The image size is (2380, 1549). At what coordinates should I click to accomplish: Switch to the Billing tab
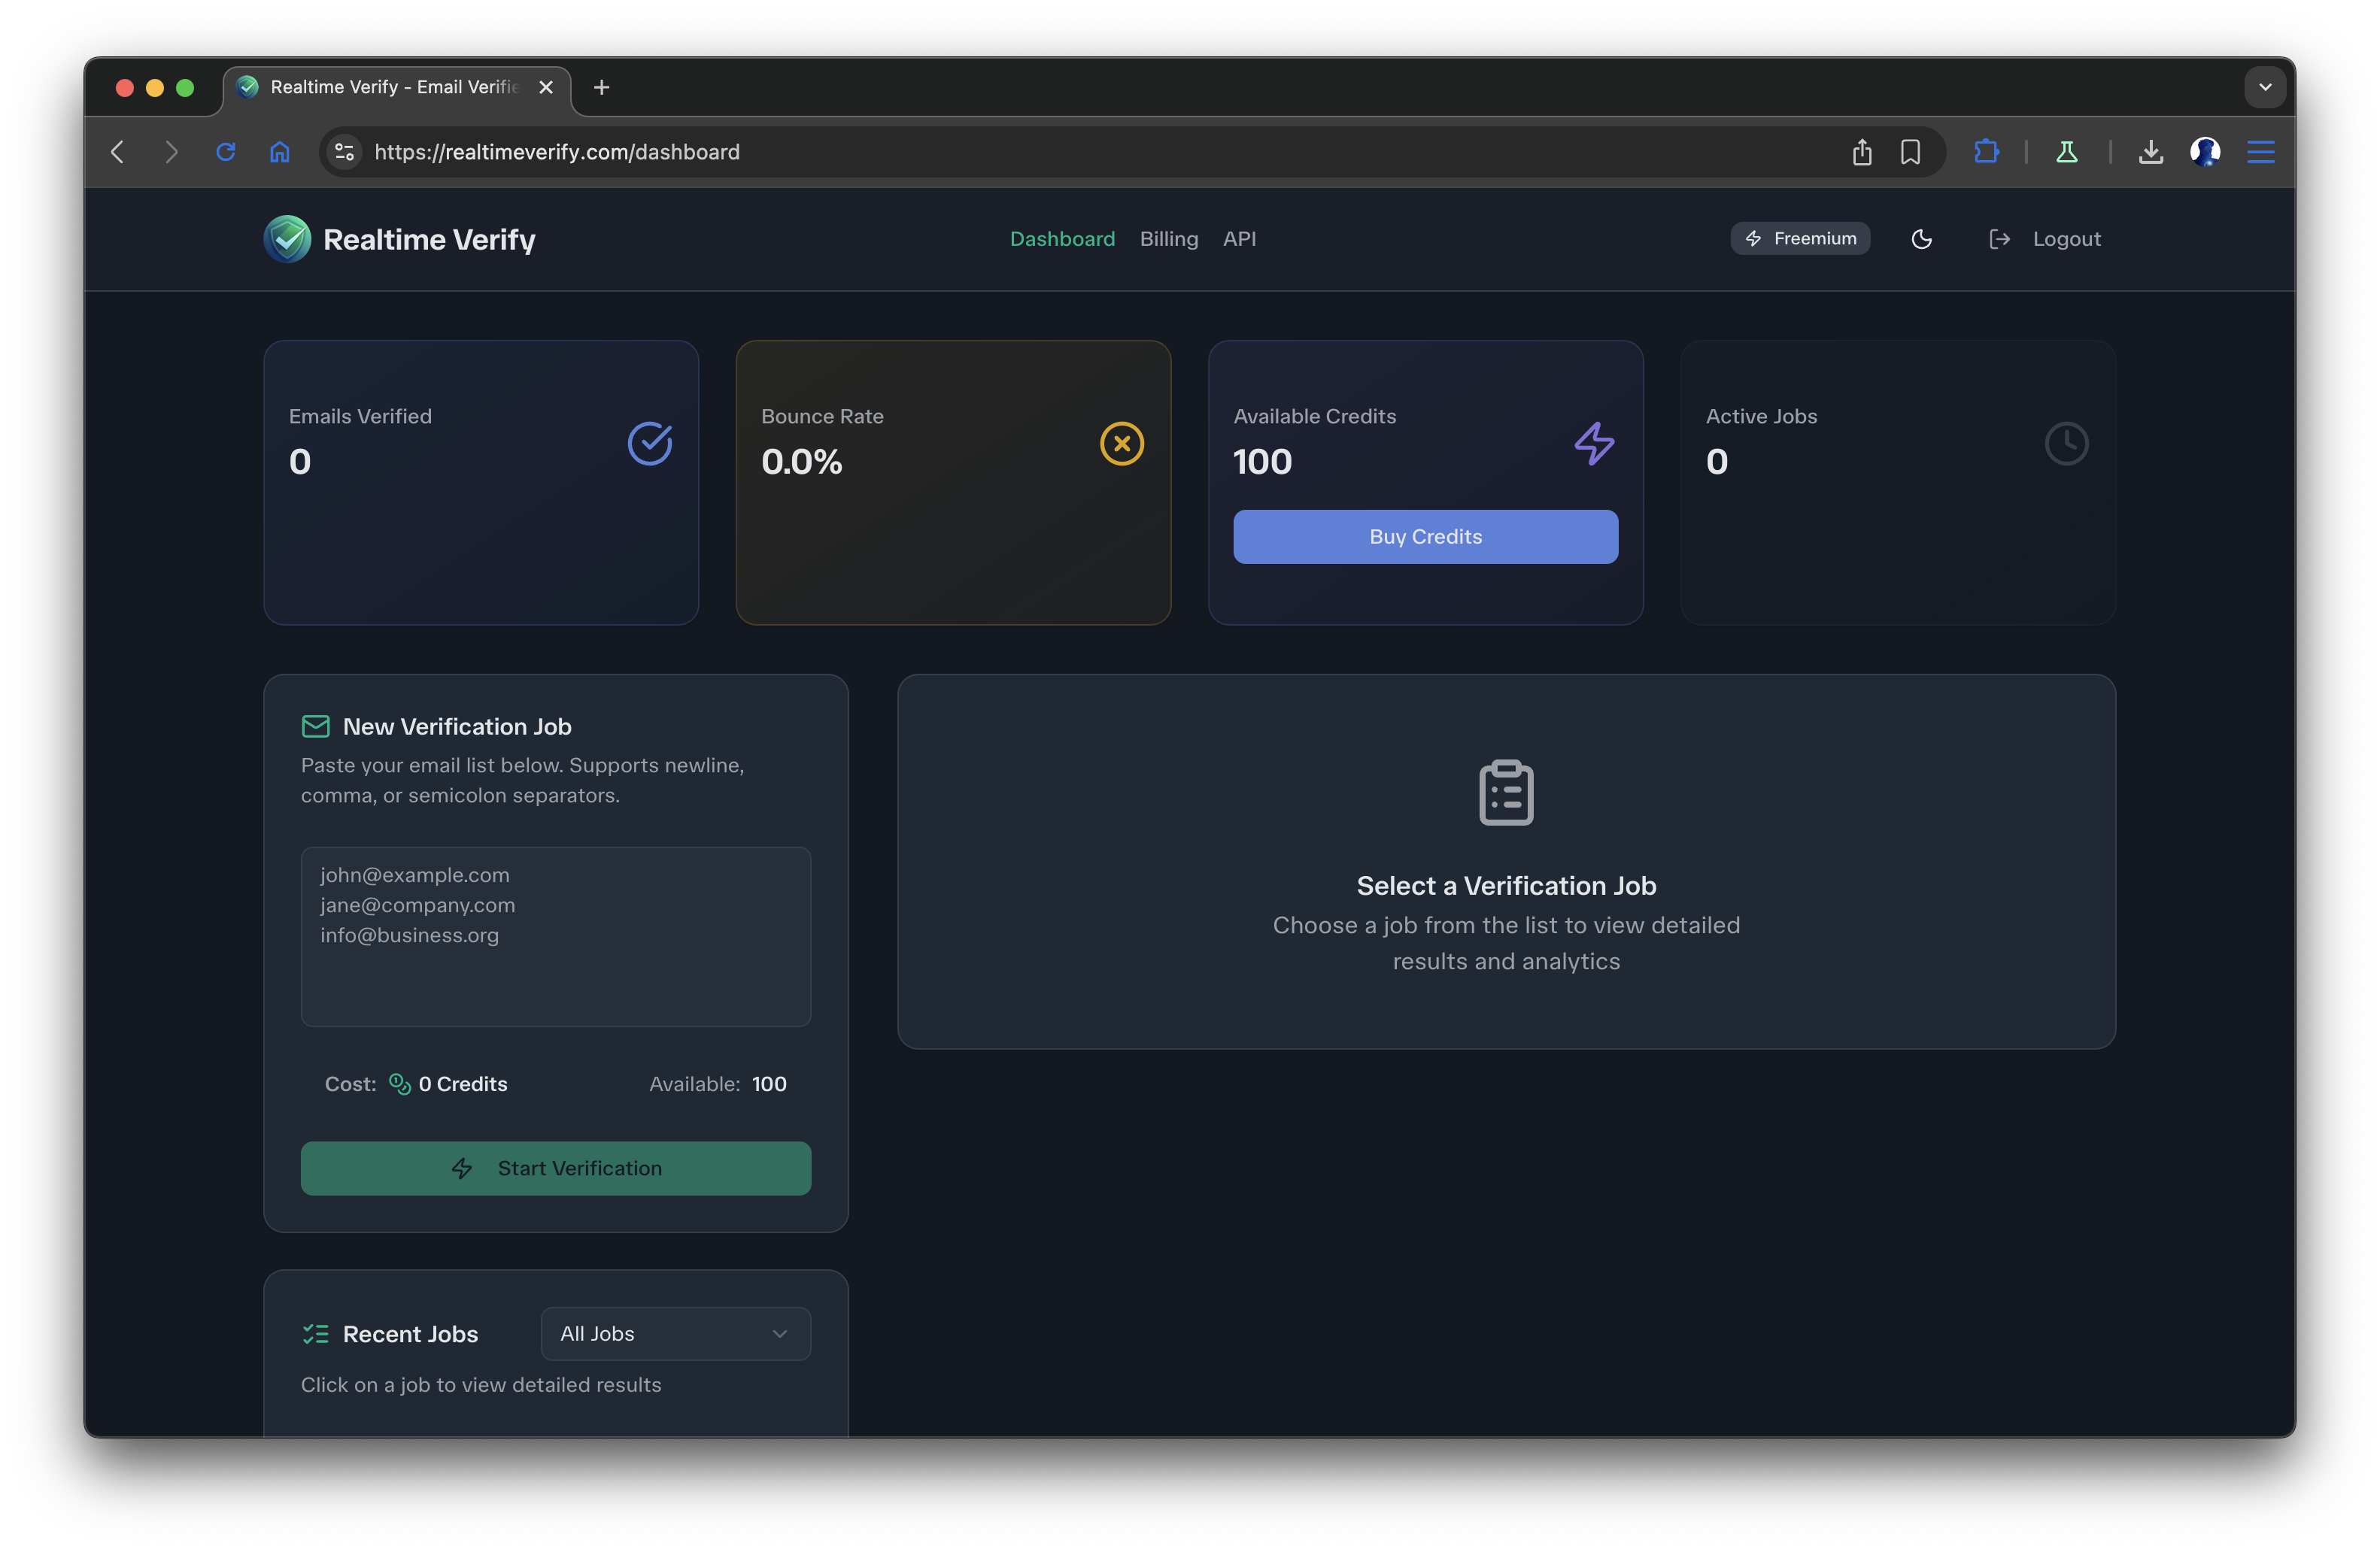tap(1168, 239)
